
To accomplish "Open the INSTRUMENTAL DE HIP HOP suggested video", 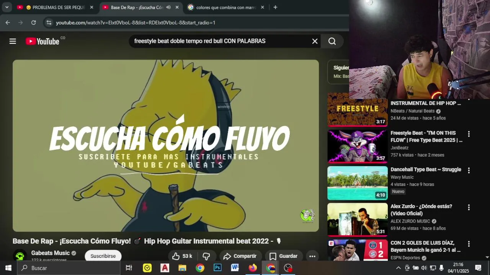I will pyautogui.click(x=426, y=103).
